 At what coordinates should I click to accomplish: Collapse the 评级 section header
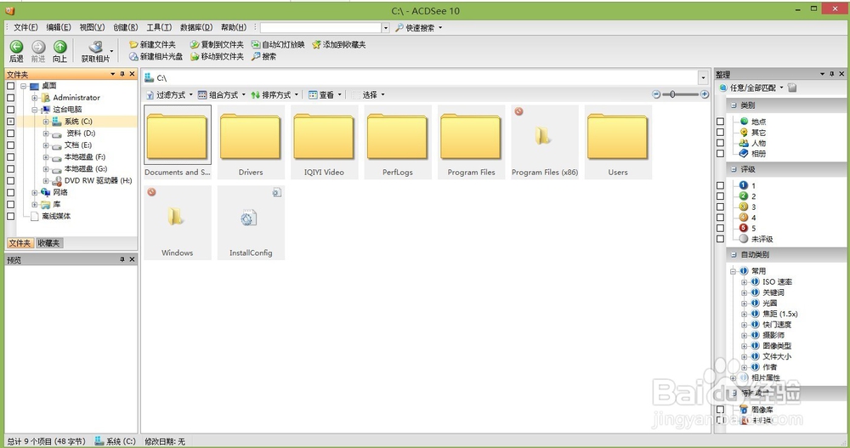(734, 169)
